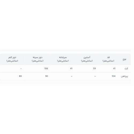Viewport: 134px width, 134px height.
Task: Click the سانتی‌متر unit under آستین
Action: 87,61
